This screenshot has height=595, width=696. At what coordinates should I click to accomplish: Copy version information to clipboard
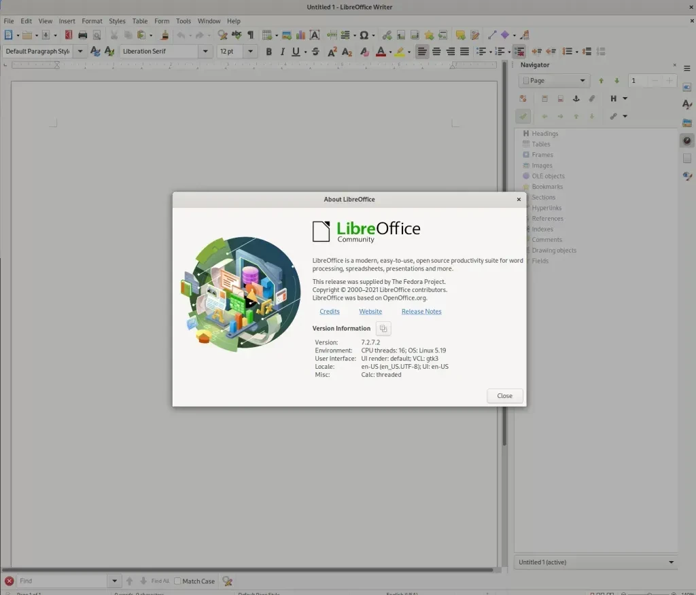(383, 329)
